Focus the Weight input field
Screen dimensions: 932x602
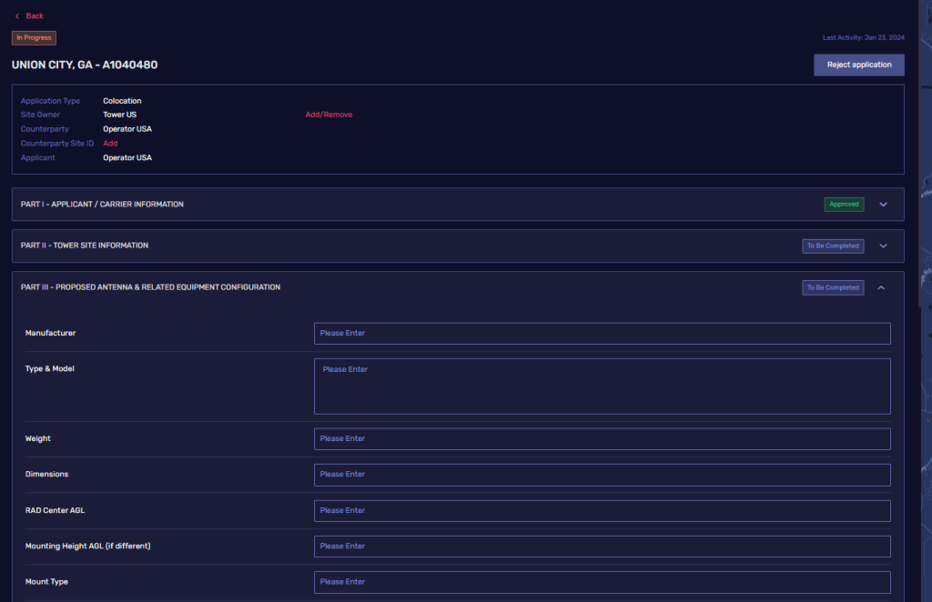coord(602,439)
